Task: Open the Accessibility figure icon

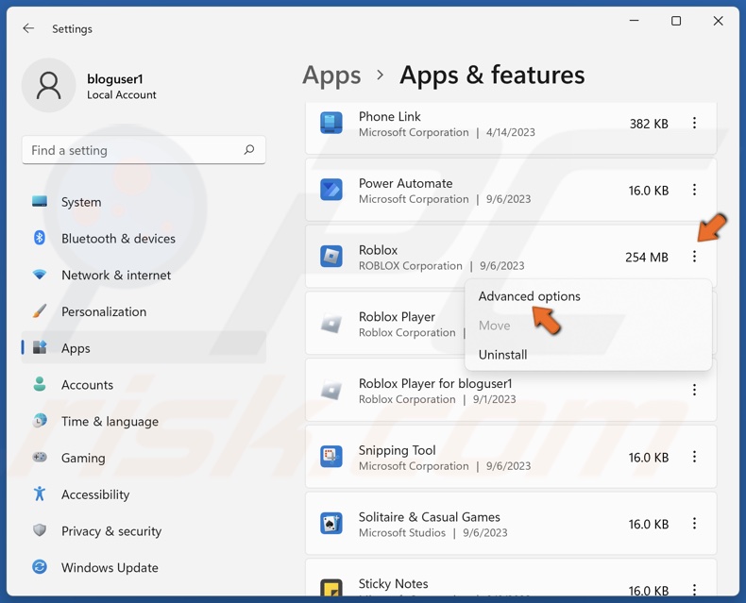Action: [x=40, y=494]
